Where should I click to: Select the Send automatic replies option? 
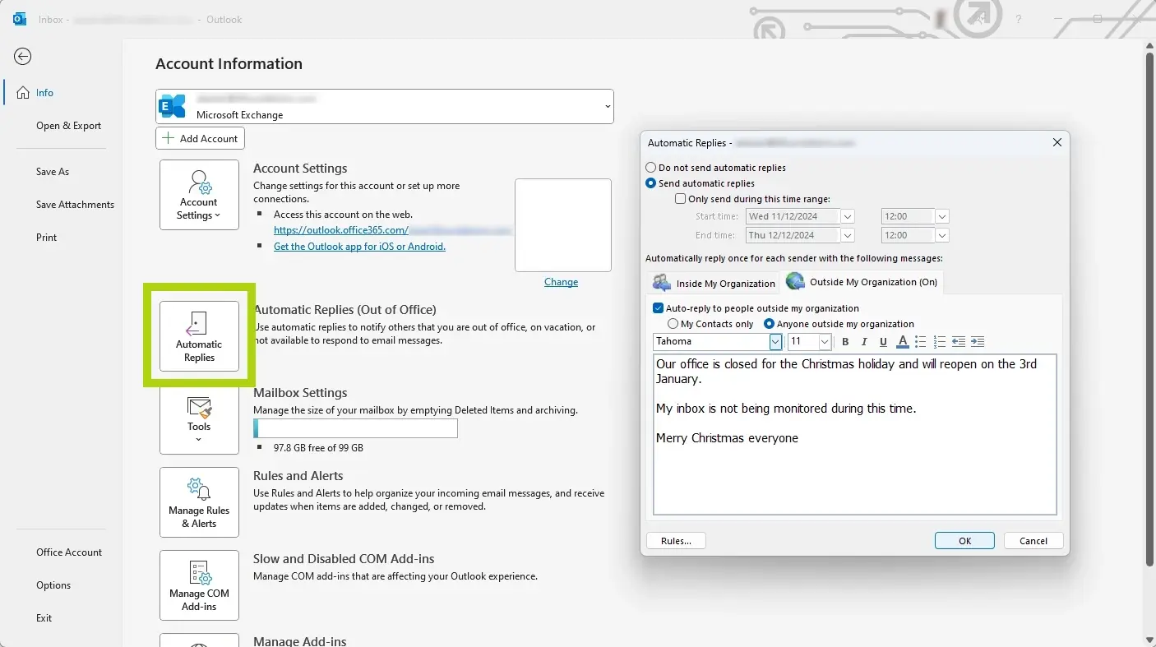tap(650, 183)
